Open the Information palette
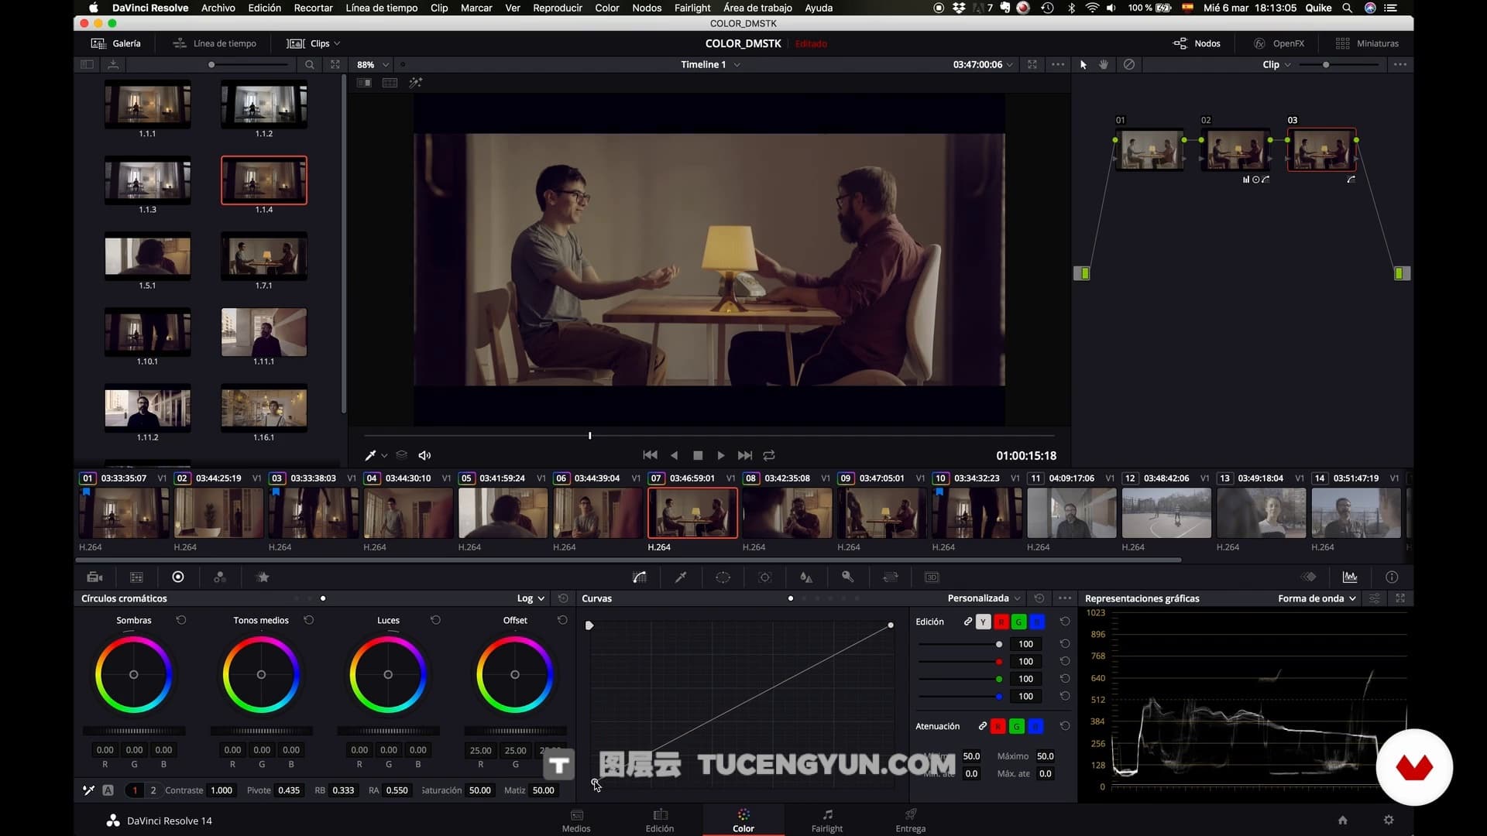 pos(1392,577)
